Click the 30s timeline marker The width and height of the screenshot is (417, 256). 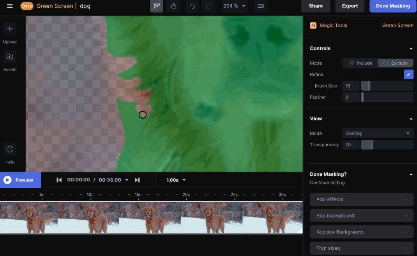click(282, 195)
